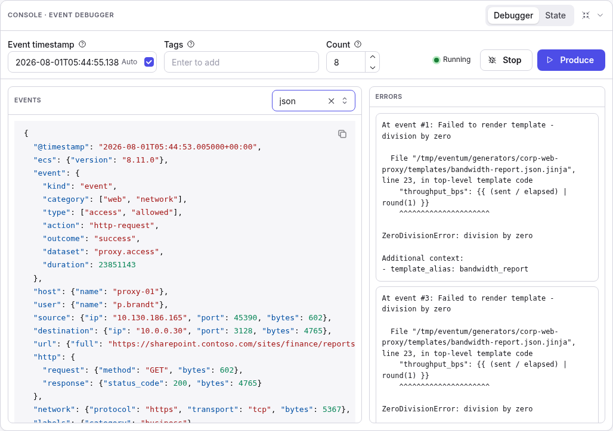Open Event timestamp help icon

pyautogui.click(x=82, y=44)
